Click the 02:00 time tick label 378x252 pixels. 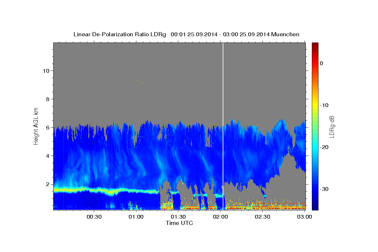tap(220, 217)
